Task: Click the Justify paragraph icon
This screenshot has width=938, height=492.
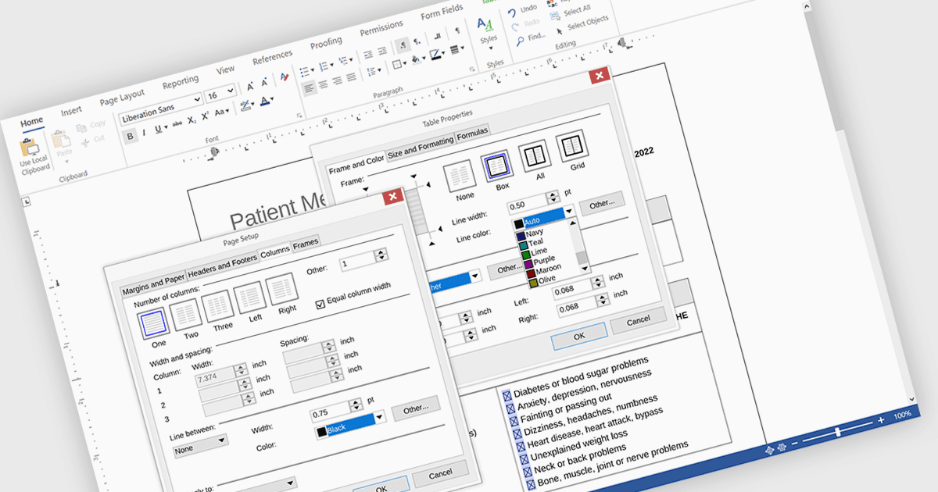Action: click(352, 77)
